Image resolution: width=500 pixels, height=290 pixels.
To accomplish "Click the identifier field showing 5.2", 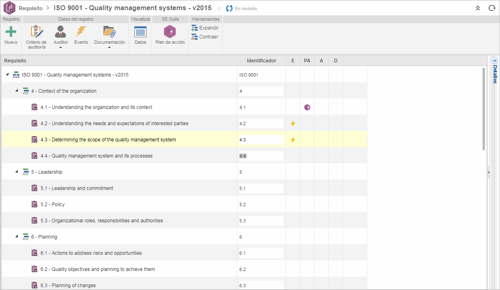I will click(x=261, y=205).
